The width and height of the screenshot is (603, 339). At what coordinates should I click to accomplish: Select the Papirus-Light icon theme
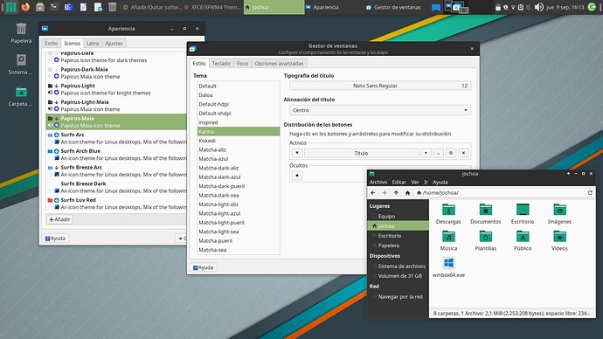[x=116, y=89]
